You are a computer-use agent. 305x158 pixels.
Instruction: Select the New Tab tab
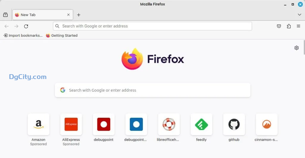[43, 15]
